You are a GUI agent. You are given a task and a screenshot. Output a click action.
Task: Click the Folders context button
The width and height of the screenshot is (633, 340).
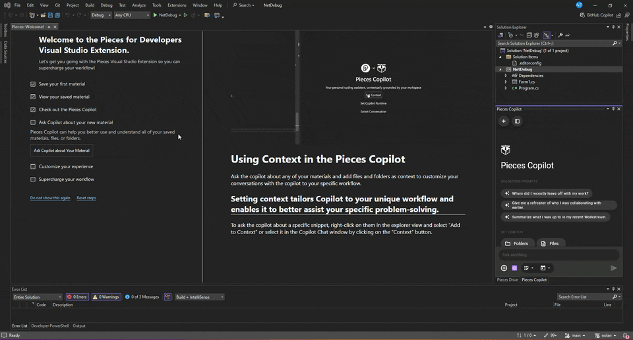pyautogui.click(x=517, y=243)
